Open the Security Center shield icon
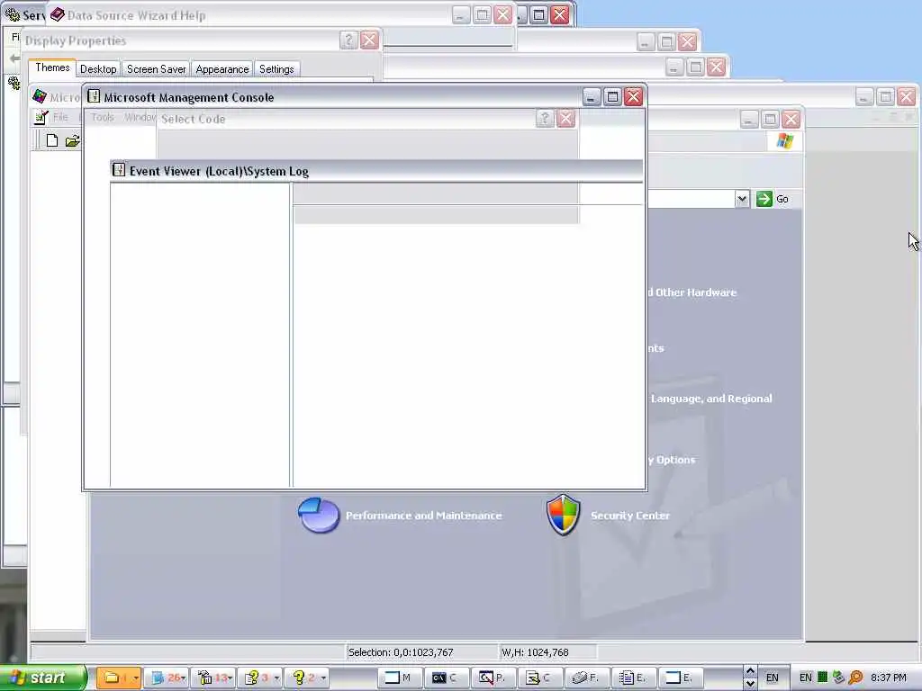The height and width of the screenshot is (691, 922). (x=564, y=515)
